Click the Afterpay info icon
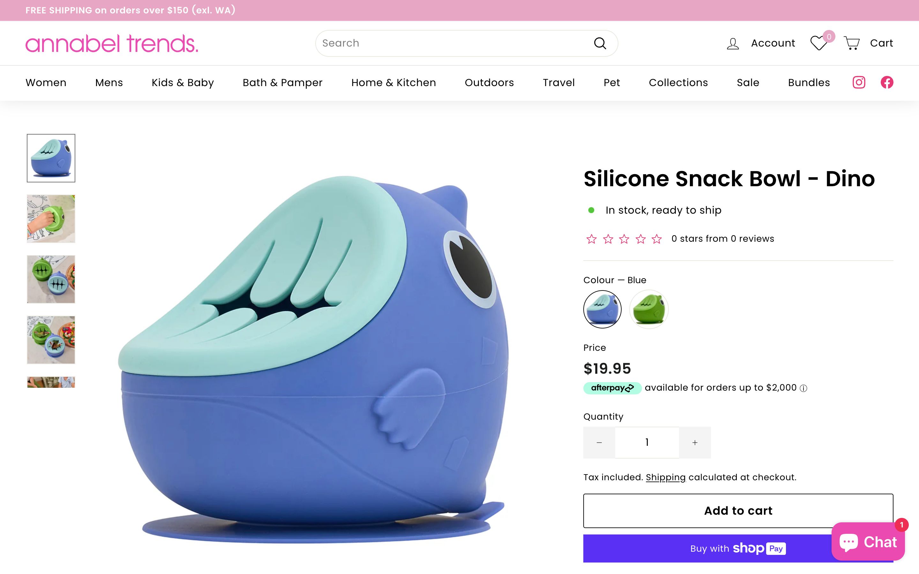This screenshot has height=574, width=919. [x=803, y=388]
